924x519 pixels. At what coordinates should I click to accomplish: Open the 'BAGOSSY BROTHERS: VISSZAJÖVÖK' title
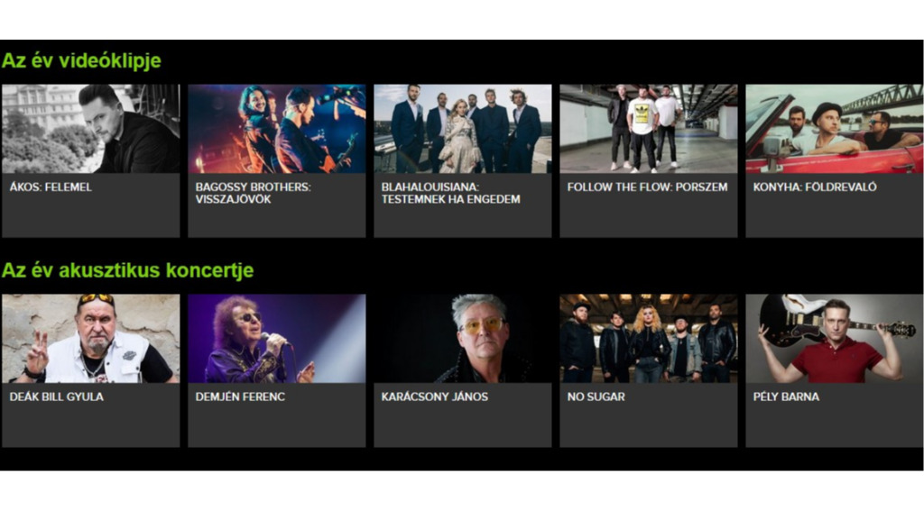(253, 193)
